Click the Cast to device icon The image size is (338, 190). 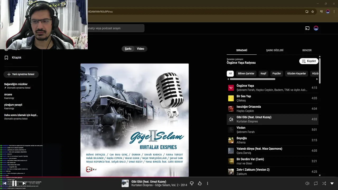[307, 28]
